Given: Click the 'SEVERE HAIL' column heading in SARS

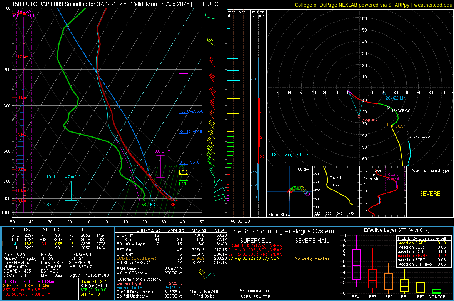Looking at the screenshot, I should point(312,241).
